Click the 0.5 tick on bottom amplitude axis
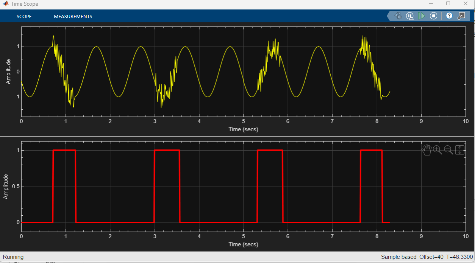This screenshot has width=475, height=263. [16, 187]
